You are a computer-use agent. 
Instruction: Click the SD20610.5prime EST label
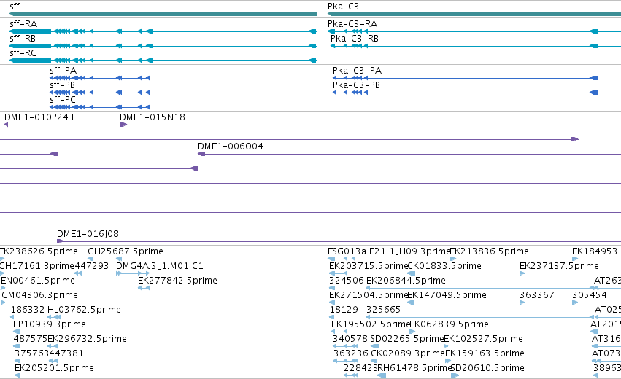487,368
